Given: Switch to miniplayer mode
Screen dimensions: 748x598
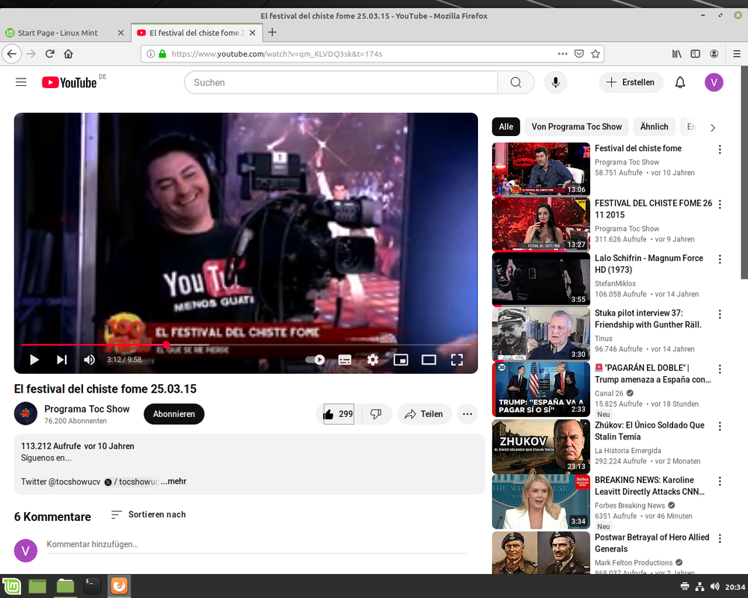Looking at the screenshot, I should tap(401, 360).
